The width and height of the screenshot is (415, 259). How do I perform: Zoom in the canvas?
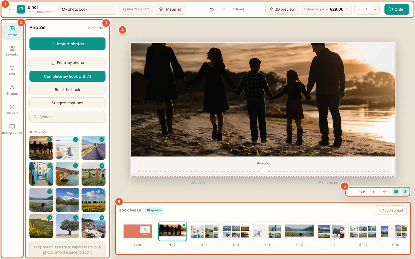coord(374,192)
